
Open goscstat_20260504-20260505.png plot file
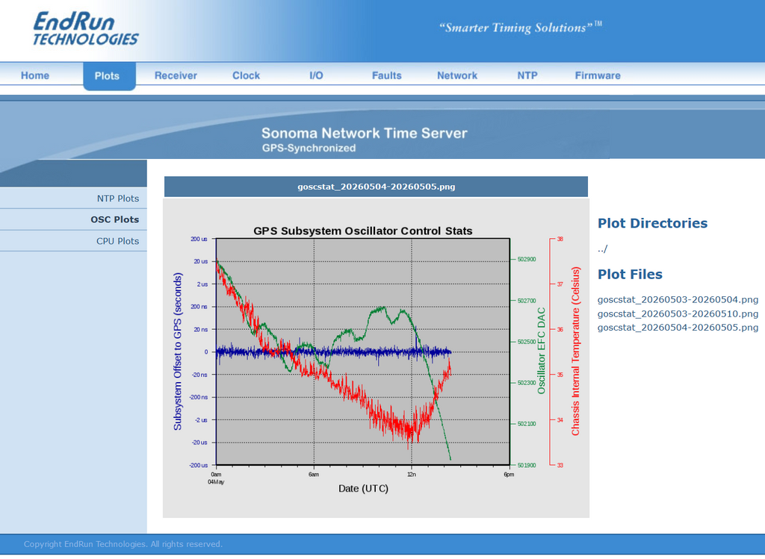(678, 328)
